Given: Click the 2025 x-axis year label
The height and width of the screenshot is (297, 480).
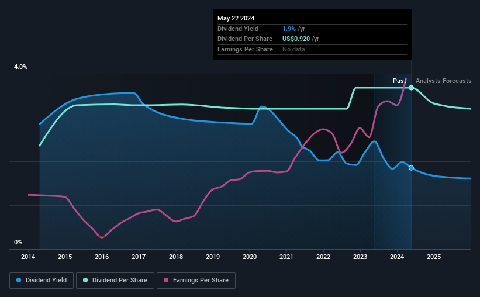Looking at the screenshot, I should 434,257.
